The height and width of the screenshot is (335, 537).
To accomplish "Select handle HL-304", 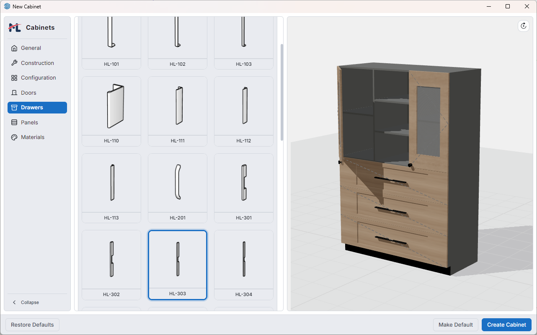I will [x=244, y=265].
